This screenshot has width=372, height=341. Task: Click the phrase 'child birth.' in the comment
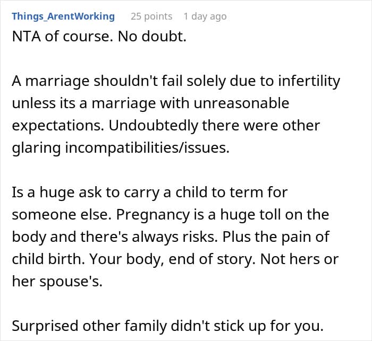pyautogui.click(x=48, y=259)
